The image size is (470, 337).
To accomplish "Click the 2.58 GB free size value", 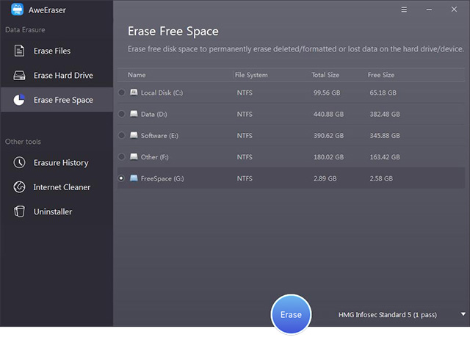I will pyautogui.click(x=381, y=178).
